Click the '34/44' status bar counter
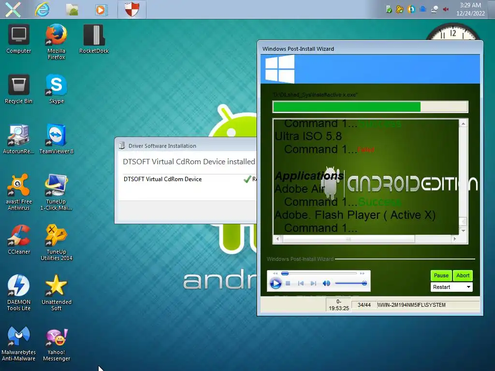 click(x=364, y=305)
